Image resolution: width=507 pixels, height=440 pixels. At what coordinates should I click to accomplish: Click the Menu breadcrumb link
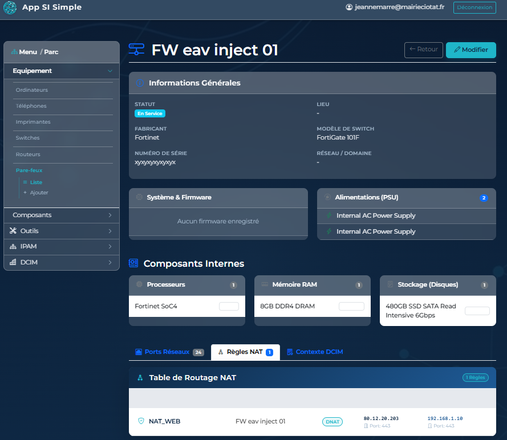28,52
